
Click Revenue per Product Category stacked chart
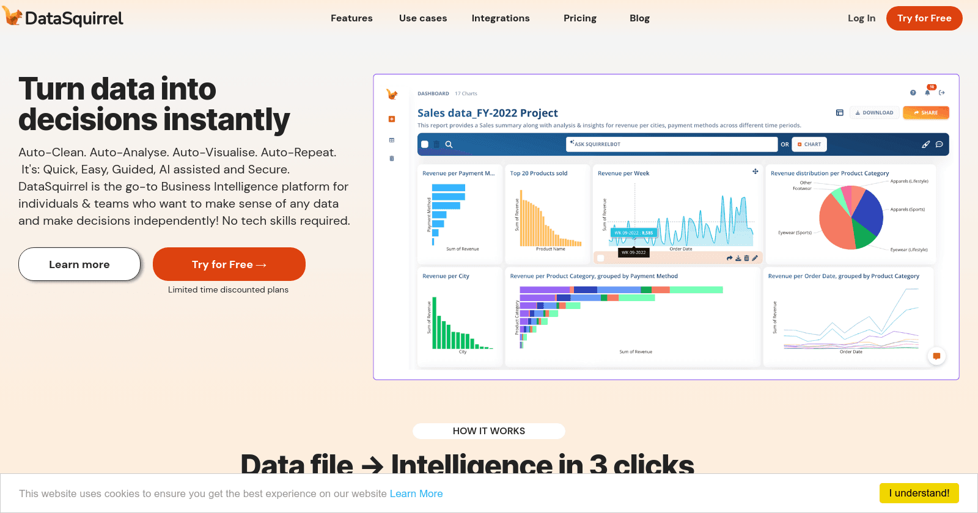click(633, 317)
